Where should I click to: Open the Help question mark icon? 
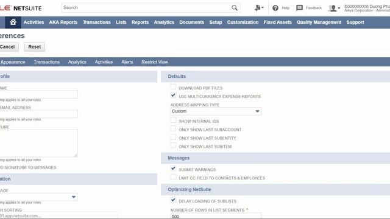click(275, 8)
